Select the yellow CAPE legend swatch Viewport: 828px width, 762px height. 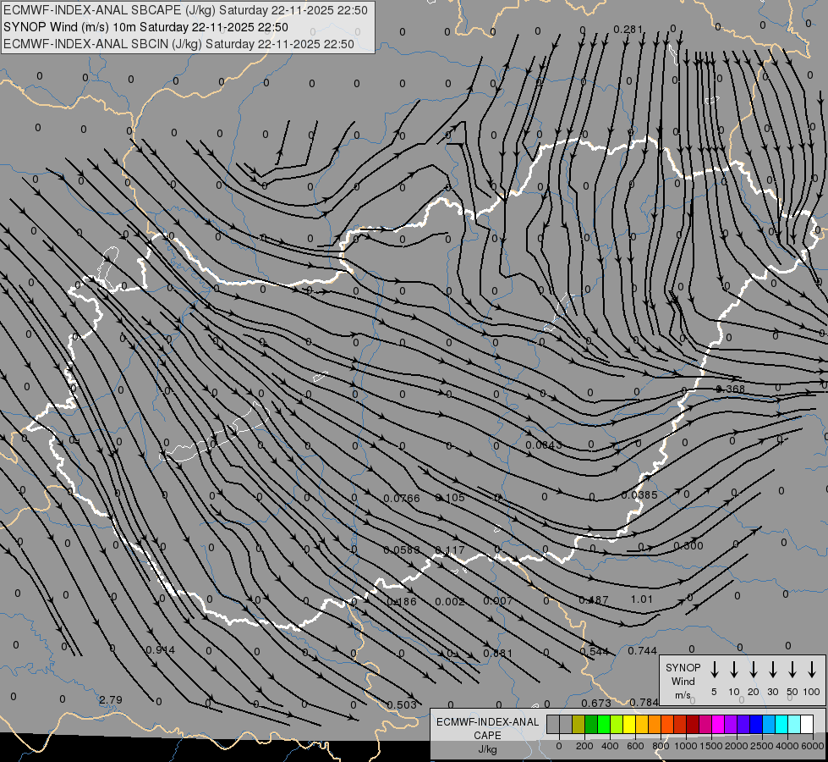(629, 724)
